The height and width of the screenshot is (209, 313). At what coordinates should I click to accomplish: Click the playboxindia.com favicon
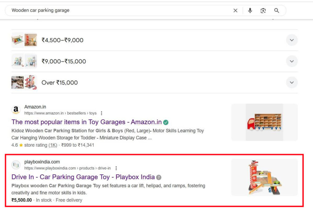[16, 165]
